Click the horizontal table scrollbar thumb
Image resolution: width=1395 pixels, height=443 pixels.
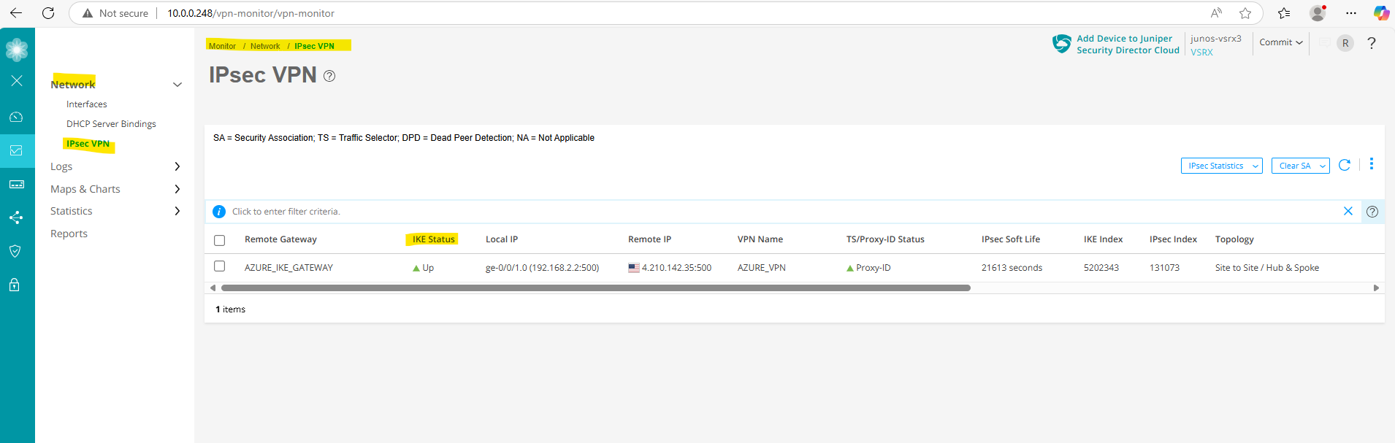pos(596,288)
